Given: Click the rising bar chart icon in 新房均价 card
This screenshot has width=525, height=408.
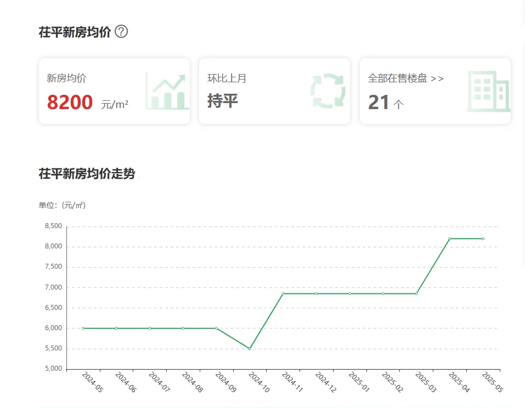Looking at the screenshot, I should tap(167, 91).
